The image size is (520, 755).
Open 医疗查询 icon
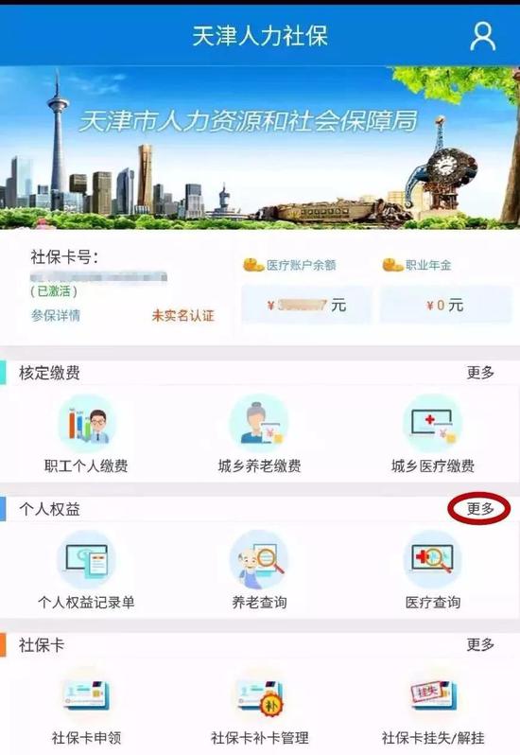click(432, 560)
